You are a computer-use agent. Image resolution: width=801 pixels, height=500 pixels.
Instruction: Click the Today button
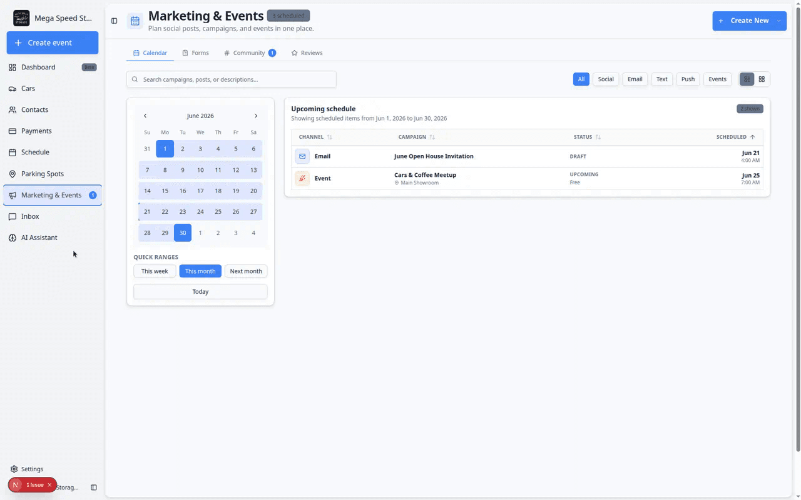pyautogui.click(x=200, y=292)
